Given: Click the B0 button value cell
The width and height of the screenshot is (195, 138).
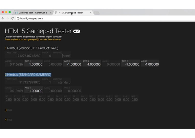Looking at the screenshot, I should (x=8, y=98).
